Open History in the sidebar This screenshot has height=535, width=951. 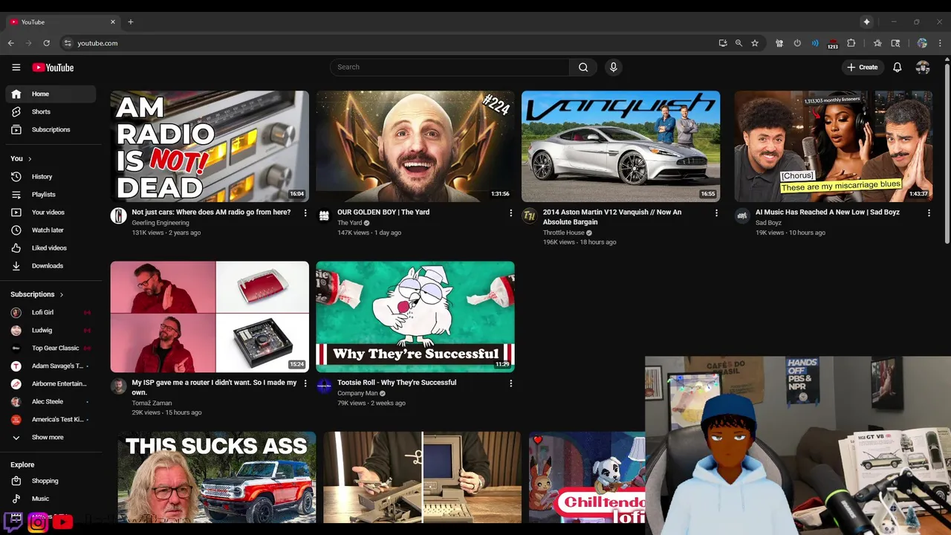pos(51,177)
